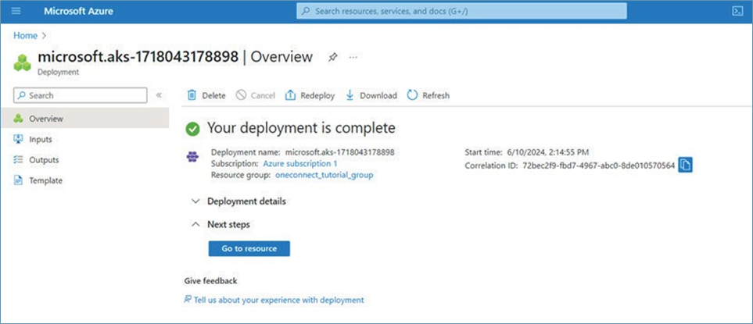Image resolution: width=753 pixels, height=324 pixels.
Task: Open the Azure subscription 1 link
Action: (x=299, y=164)
